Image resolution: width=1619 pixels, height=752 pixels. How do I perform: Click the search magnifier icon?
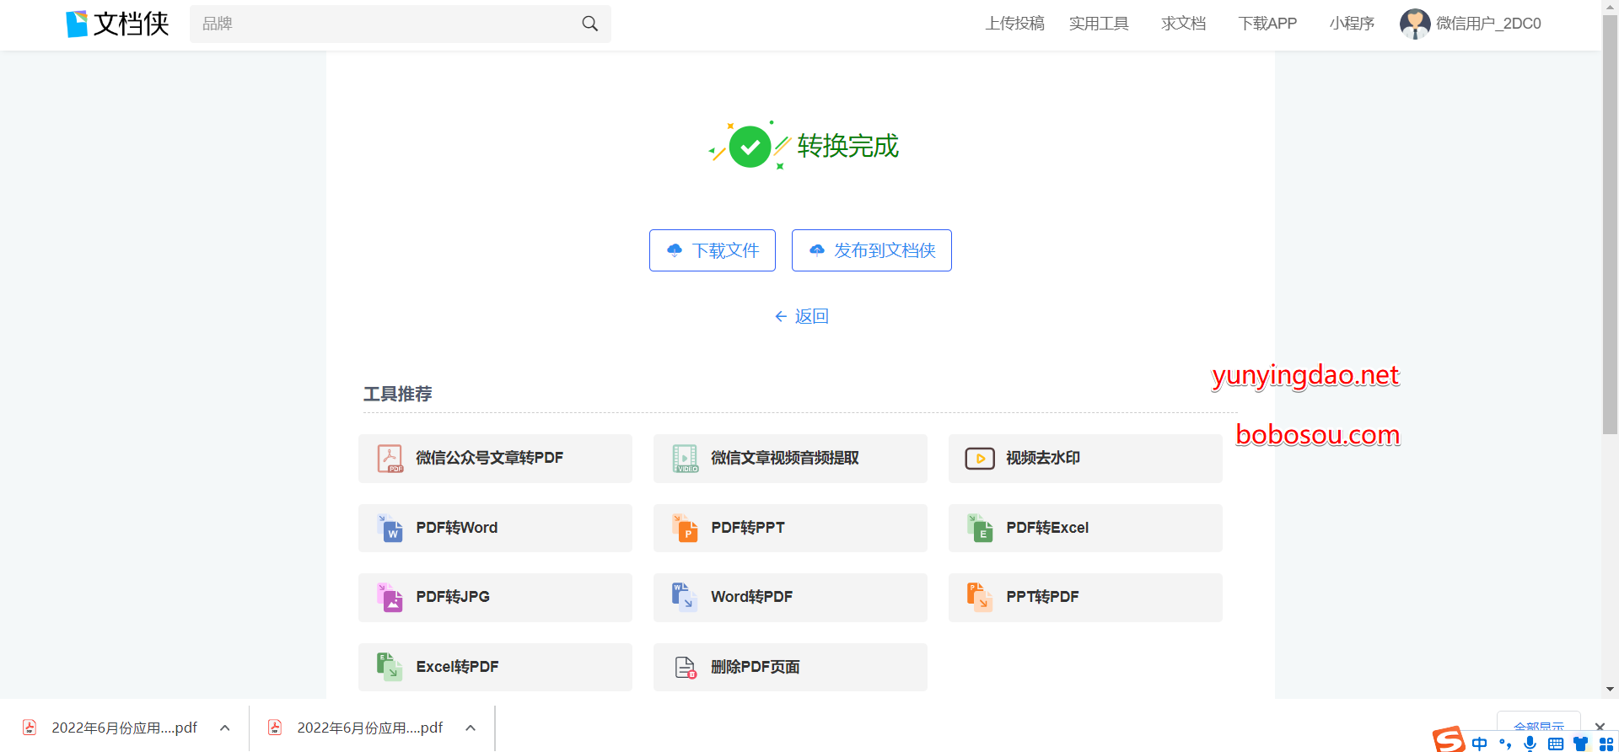pos(589,24)
